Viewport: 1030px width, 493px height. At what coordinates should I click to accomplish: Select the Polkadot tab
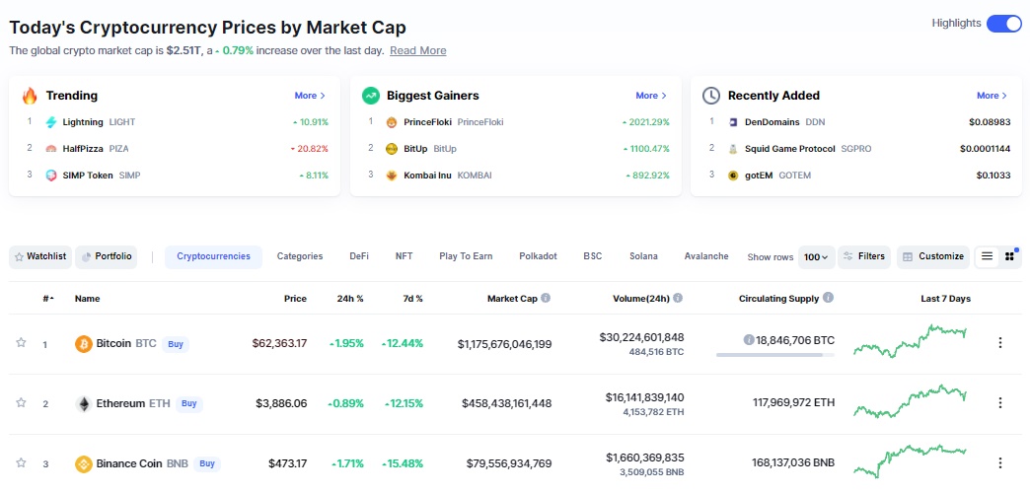[x=538, y=256]
